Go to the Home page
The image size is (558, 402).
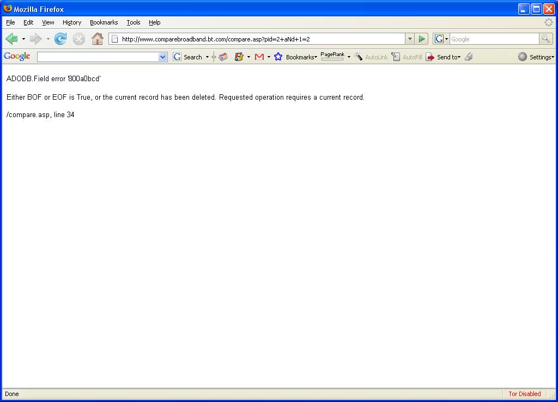(97, 39)
